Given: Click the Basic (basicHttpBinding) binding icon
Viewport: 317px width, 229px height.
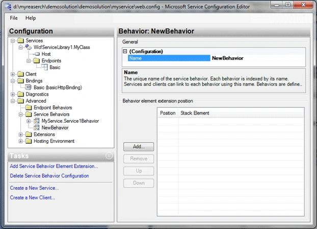Looking at the screenshot, I should tap(29, 87).
